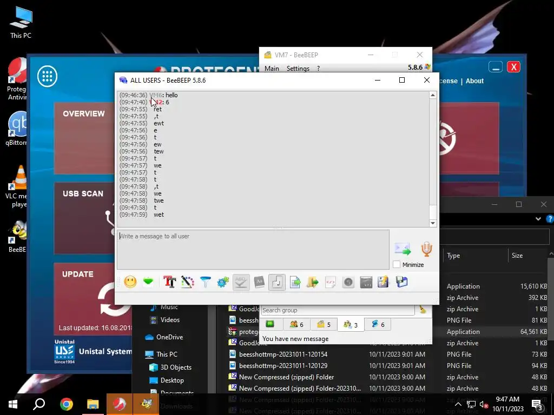Launch Chrome from the taskbar

coord(66,404)
